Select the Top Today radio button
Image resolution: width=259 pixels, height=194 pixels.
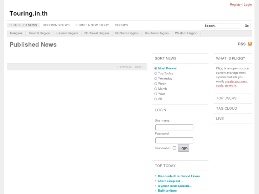(x=156, y=73)
